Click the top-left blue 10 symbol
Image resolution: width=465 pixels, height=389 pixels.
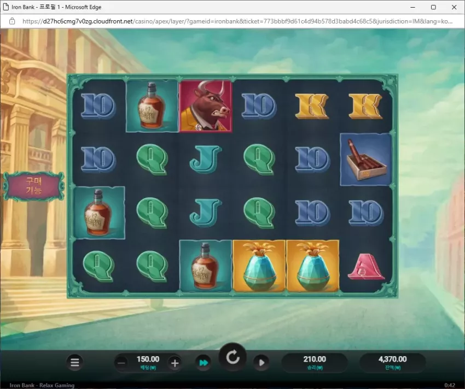[98, 106]
